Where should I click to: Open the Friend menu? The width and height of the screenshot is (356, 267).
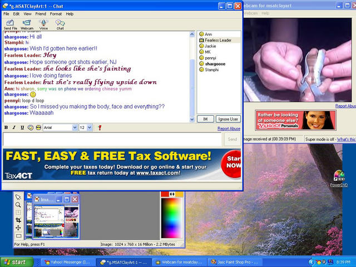click(41, 14)
